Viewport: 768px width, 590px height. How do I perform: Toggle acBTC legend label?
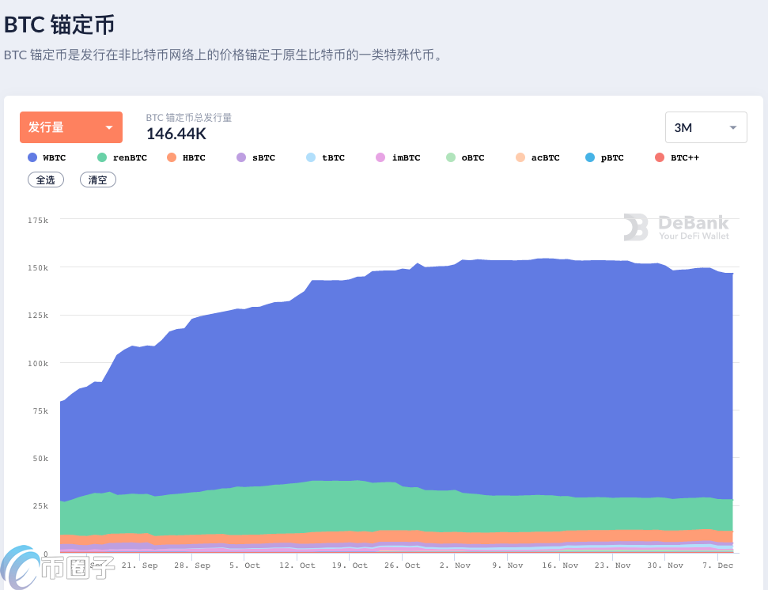545,157
